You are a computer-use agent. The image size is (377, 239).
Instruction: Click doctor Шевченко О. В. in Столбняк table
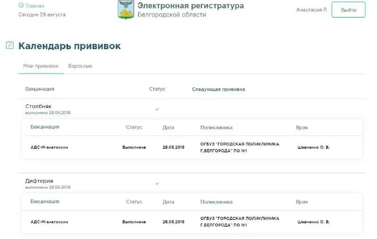coord(313,147)
